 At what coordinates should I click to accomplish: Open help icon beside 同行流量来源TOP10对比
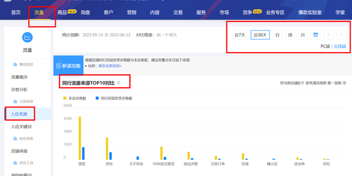coord(119,83)
